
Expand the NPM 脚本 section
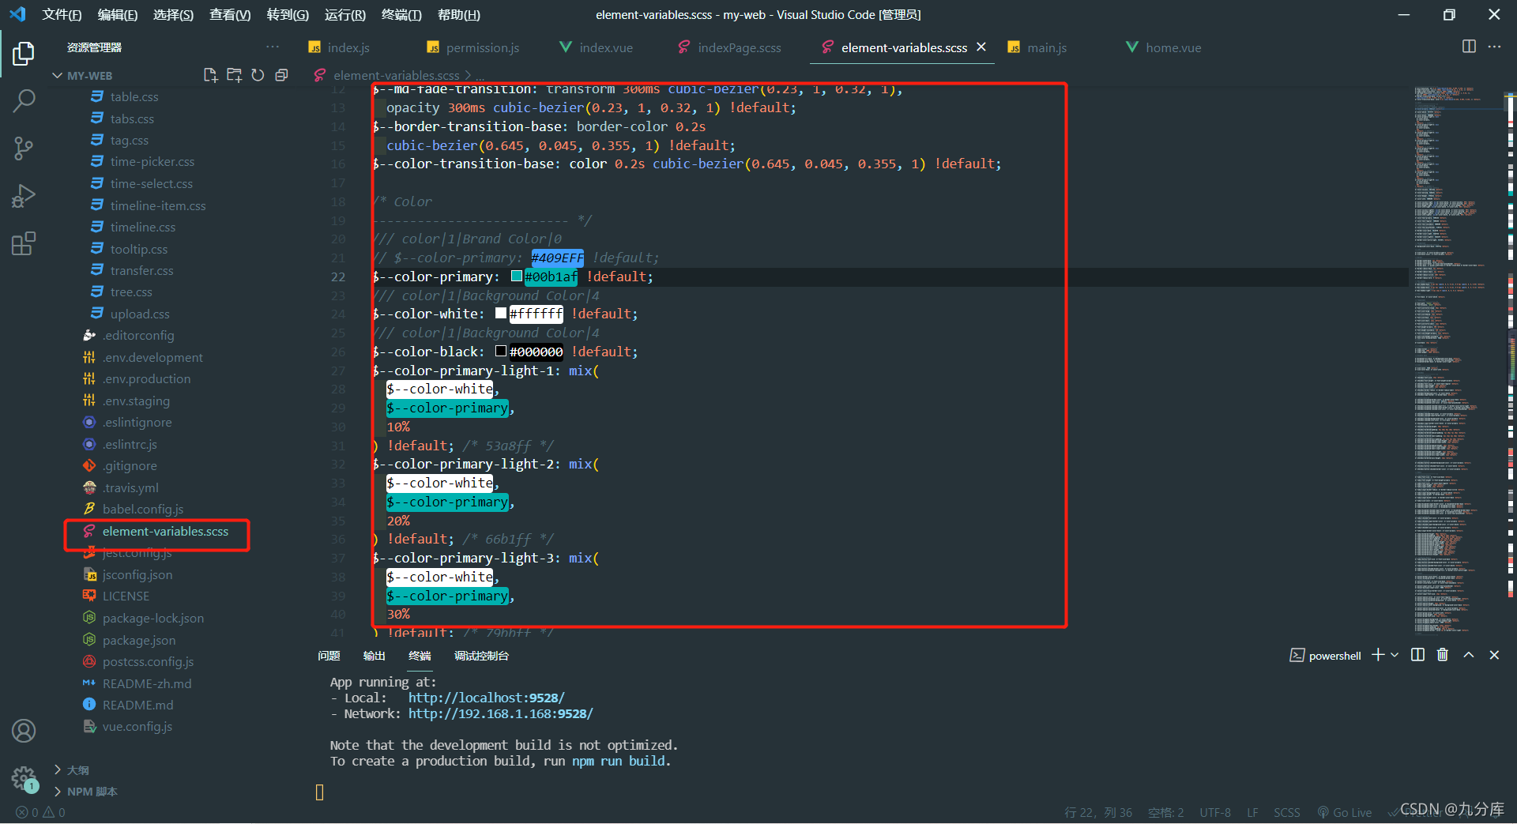point(85,791)
